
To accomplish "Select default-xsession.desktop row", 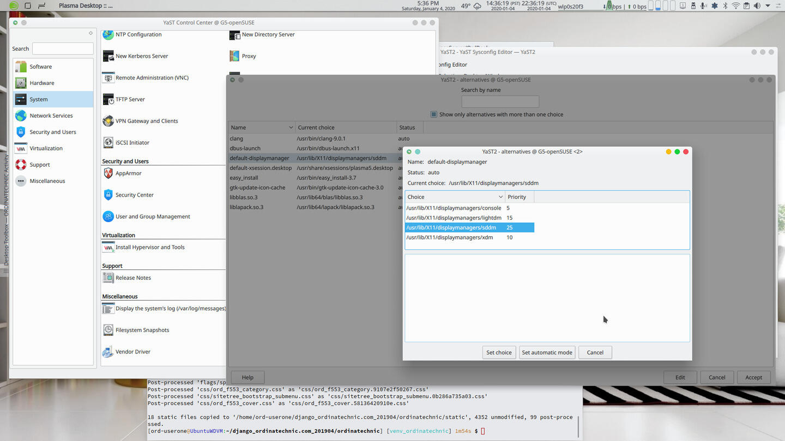I will pyautogui.click(x=316, y=168).
